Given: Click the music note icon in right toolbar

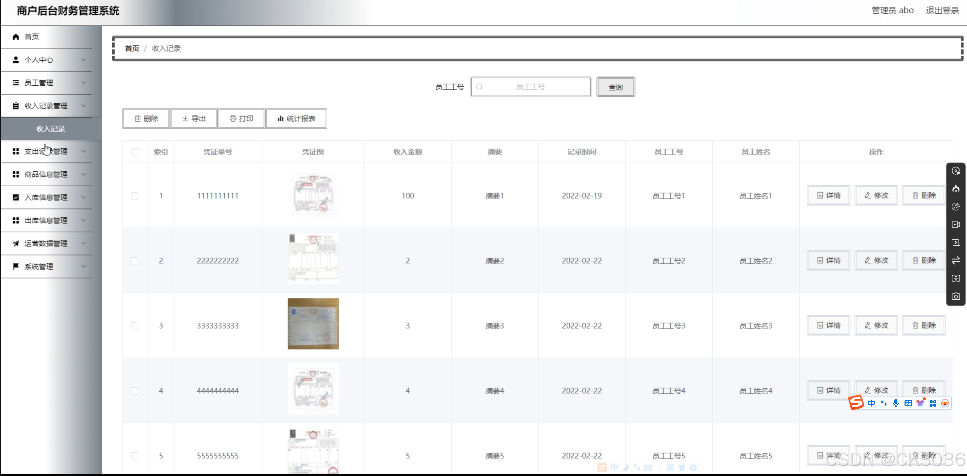Looking at the screenshot, I should click(x=956, y=207).
